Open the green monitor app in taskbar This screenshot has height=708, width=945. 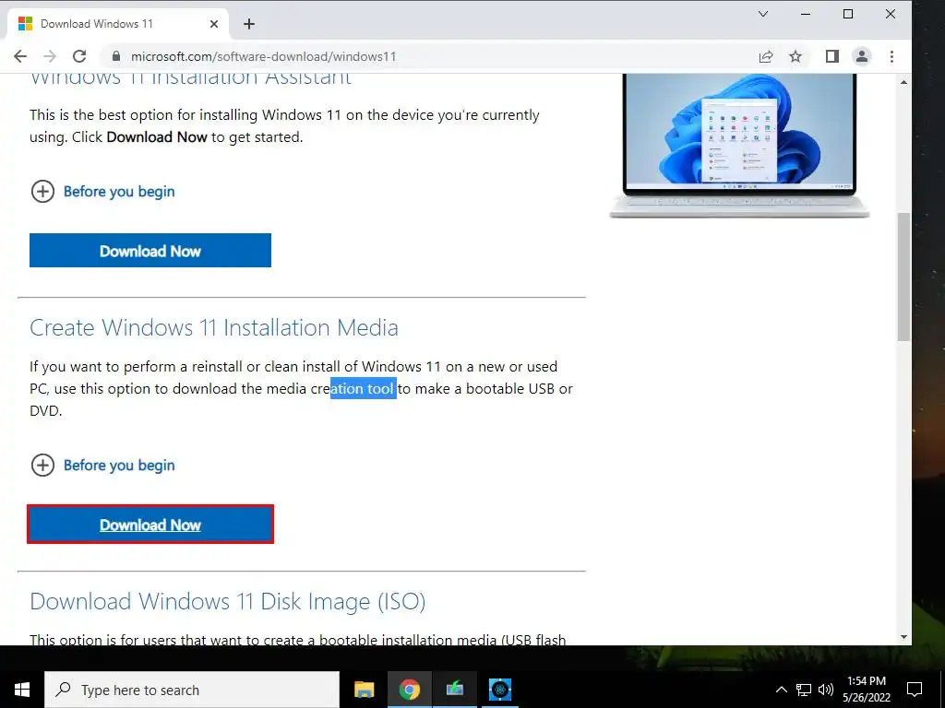coord(454,690)
